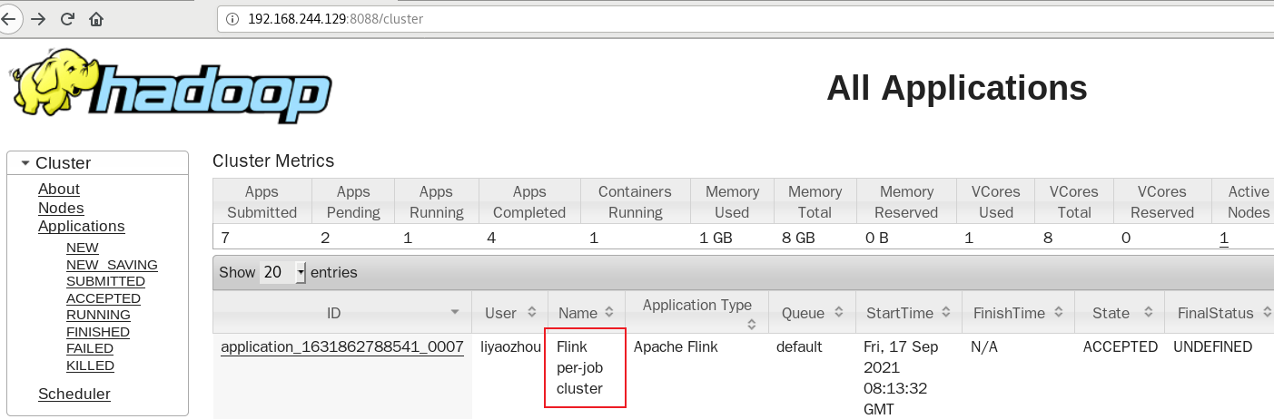
Task: Go to browser home page icon
Action: pyautogui.click(x=96, y=18)
